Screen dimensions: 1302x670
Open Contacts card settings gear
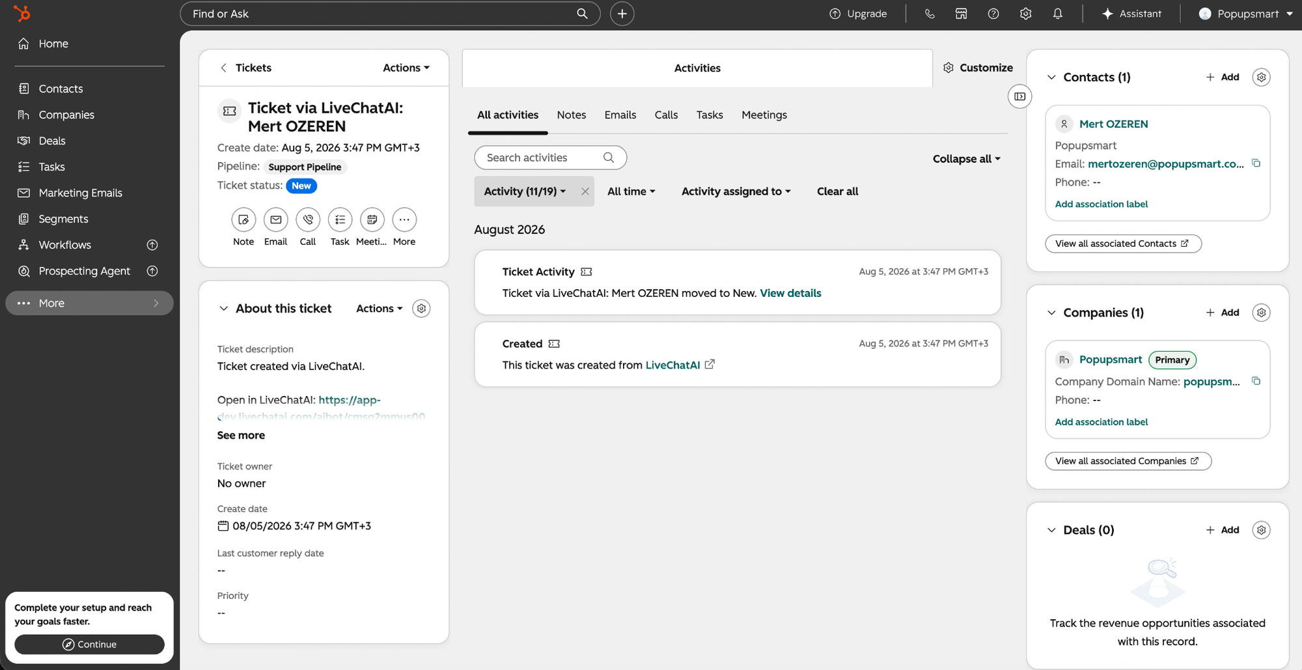(1261, 77)
